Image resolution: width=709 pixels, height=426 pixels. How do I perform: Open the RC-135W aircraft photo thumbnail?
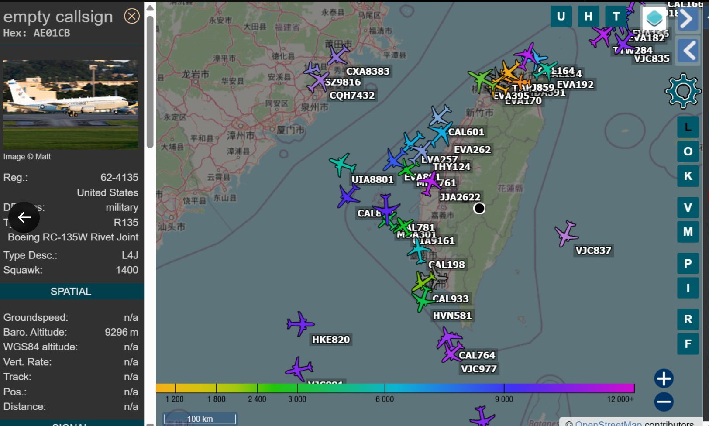71,105
